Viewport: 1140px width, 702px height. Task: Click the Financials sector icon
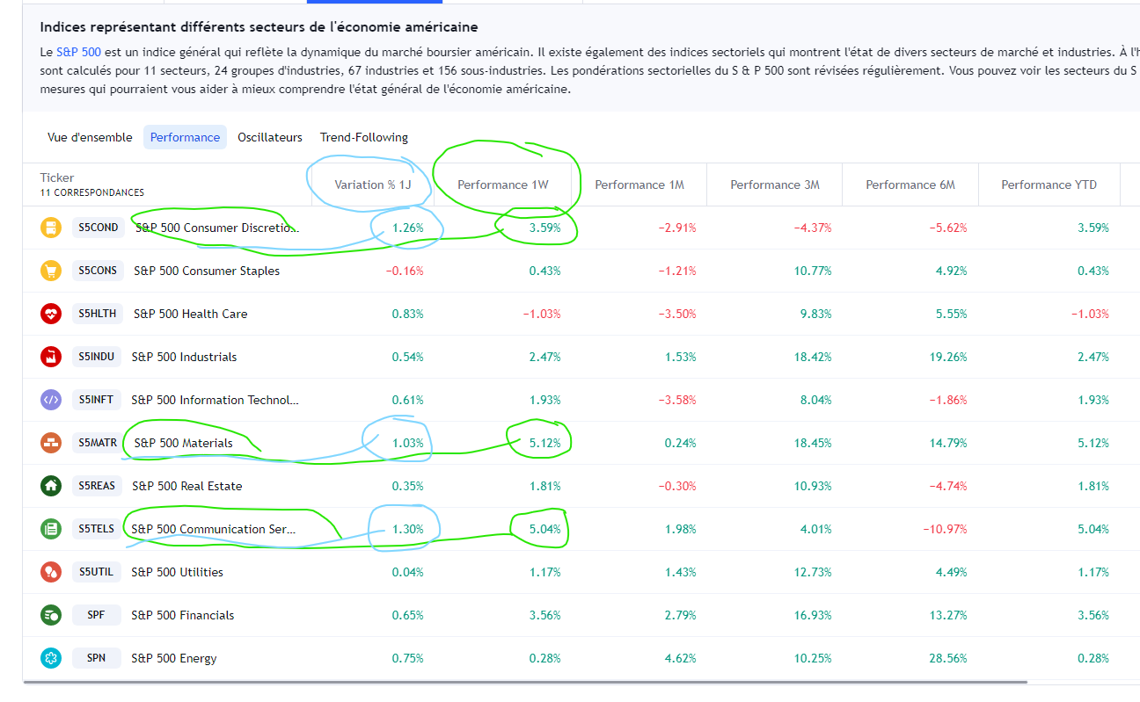pos(50,615)
